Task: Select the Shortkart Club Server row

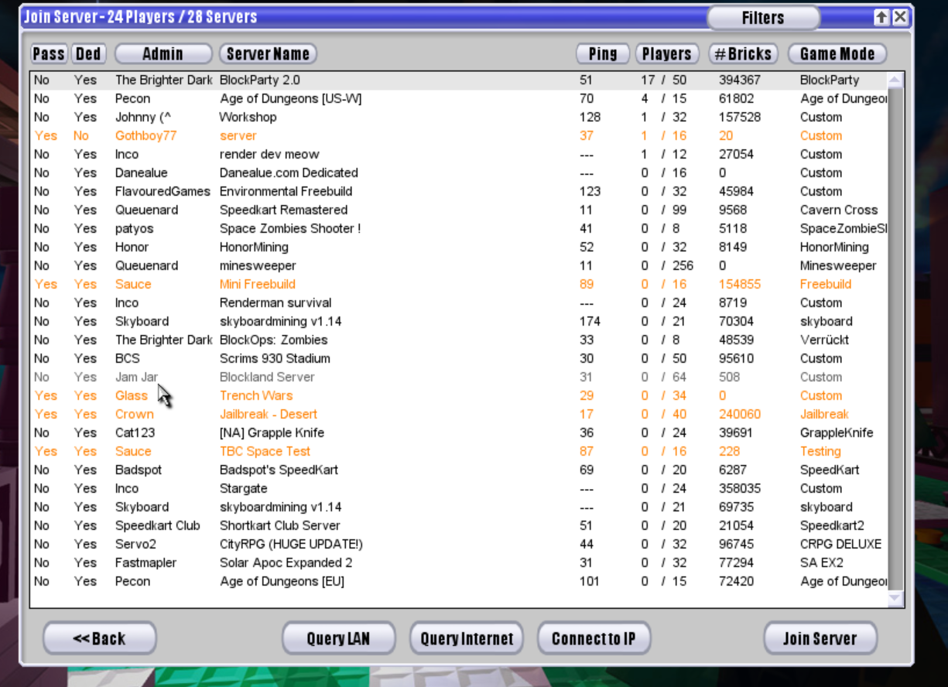Action: click(x=459, y=525)
